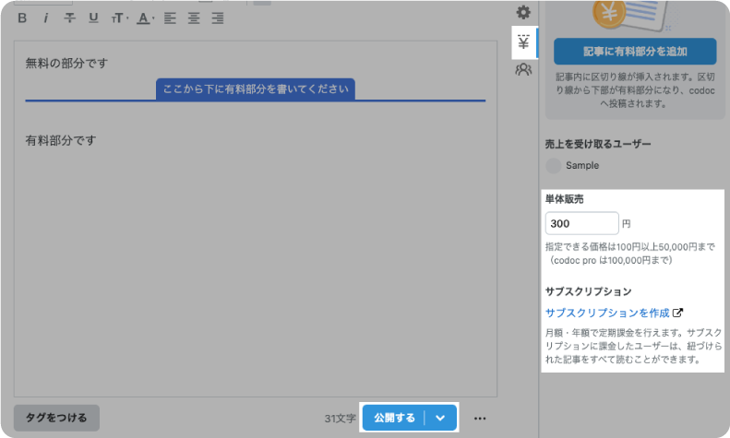Click the タグをつける button
730x438 pixels.
pos(56,418)
